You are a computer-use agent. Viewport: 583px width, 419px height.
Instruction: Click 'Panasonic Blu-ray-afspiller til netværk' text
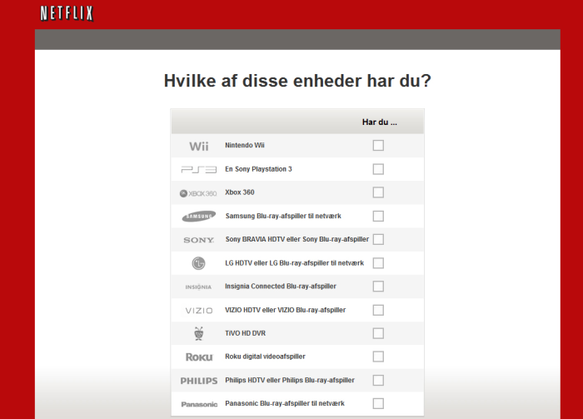[x=285, y=403]
